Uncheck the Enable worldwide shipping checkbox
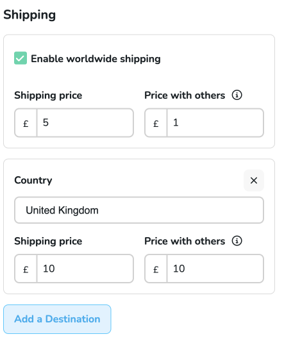284x341 pixels. click(x=21, y=58)
